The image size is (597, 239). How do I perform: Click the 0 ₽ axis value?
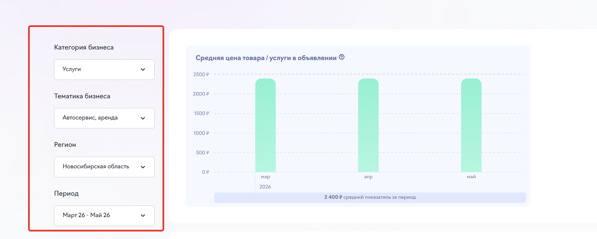pyautogui.click(x=206, y=172)
